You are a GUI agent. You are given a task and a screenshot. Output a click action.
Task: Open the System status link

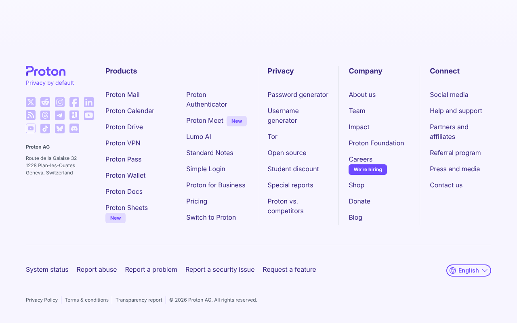tap(47, 269)
